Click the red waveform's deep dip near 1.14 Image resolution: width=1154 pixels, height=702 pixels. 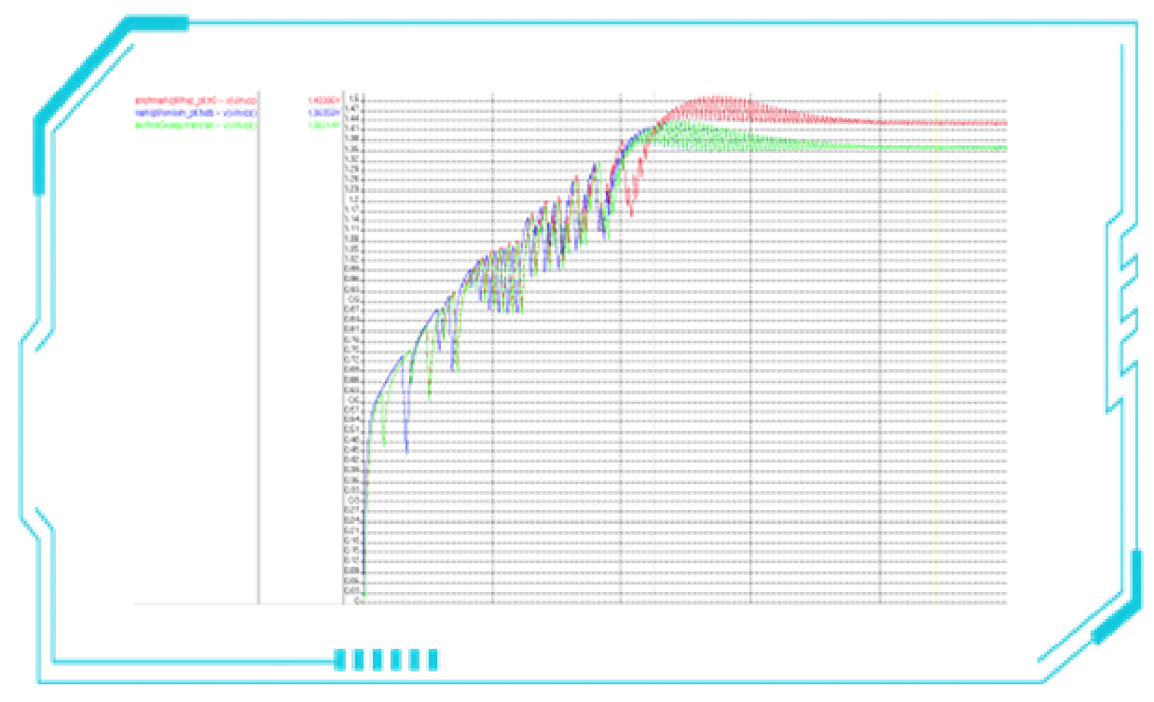[631, 215]
